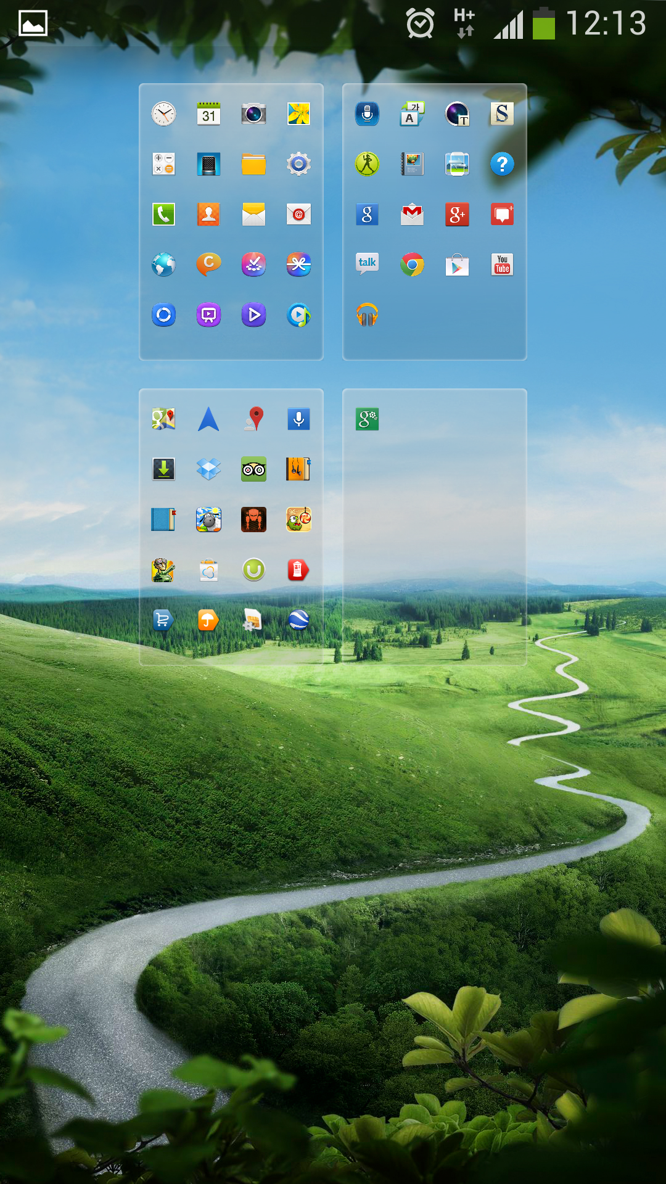Open the TripAdvisor owl app
The image size is (666, 1184).
[x=253, y=469]
